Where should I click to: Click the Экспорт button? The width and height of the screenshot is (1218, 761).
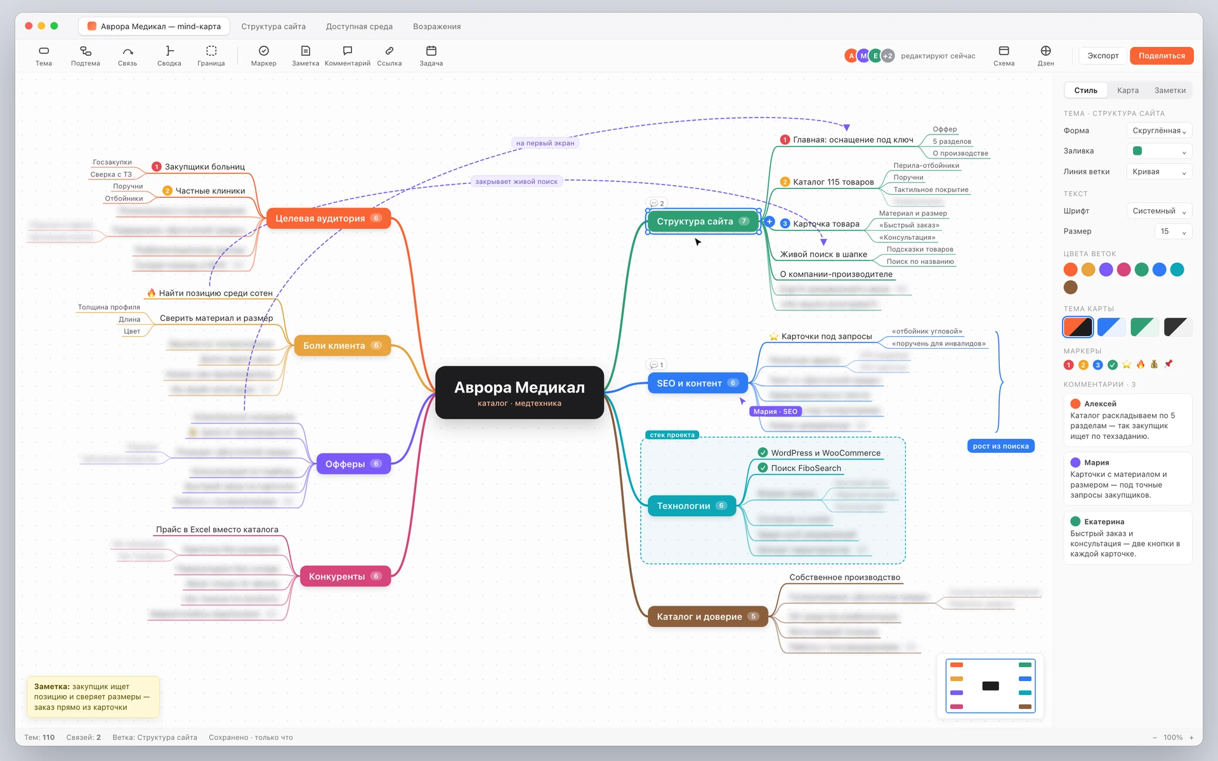[x=1103, y=56]
